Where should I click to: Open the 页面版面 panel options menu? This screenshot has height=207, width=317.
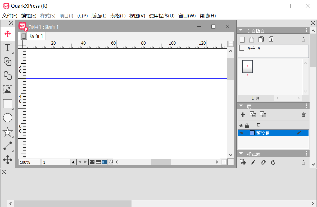click(x=306, y=30)
